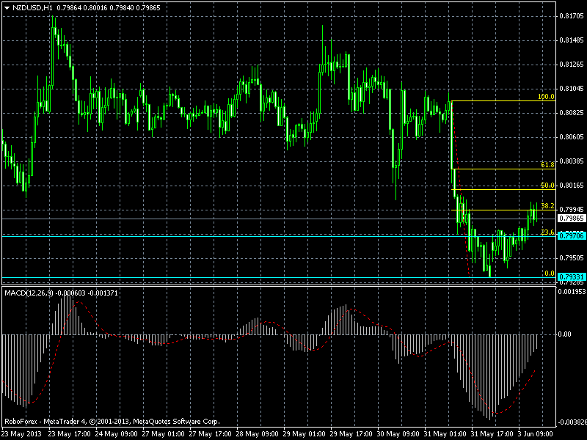This screenshot has height=440, width=587.
Task: Select the Fibonacci 61.8 level label
Action: 547,164
